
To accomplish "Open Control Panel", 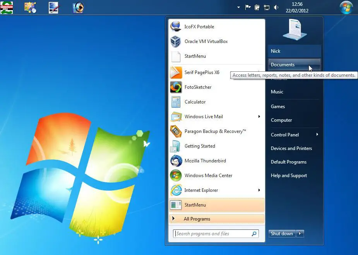I will (x=294, y=135).
